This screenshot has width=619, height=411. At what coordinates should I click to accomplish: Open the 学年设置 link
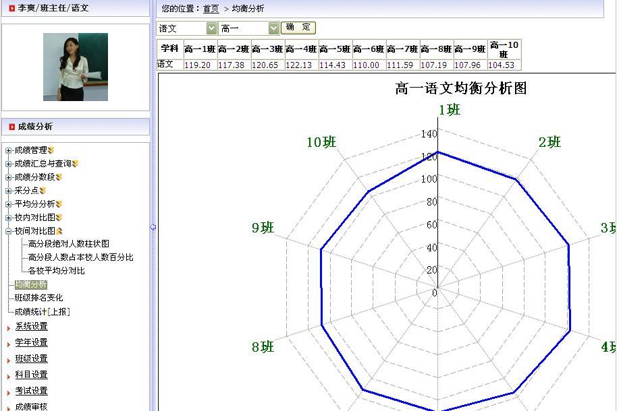click(31, 342)
